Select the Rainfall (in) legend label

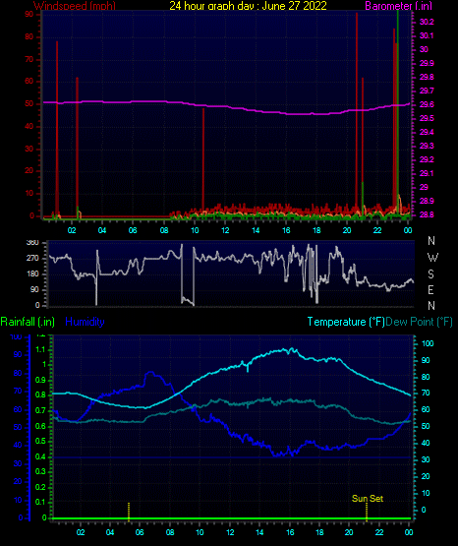point(28,322)
